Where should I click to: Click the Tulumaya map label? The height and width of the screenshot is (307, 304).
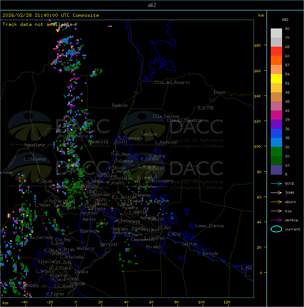(125, 161)
